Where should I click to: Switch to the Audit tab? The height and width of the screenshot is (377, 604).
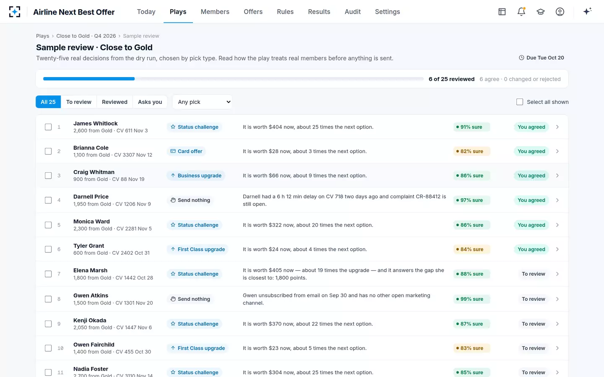(x=353, y=12)
